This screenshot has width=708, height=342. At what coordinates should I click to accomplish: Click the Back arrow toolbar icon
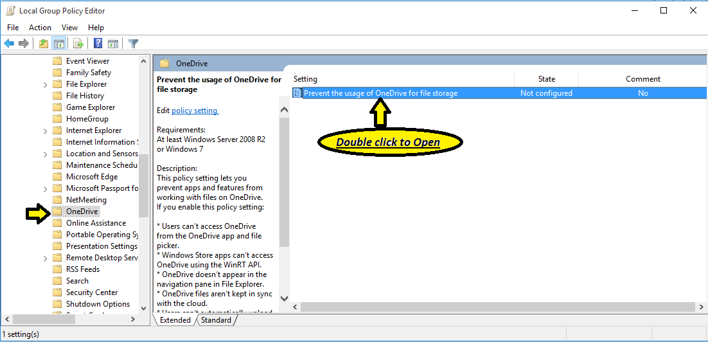pos(9,43)
